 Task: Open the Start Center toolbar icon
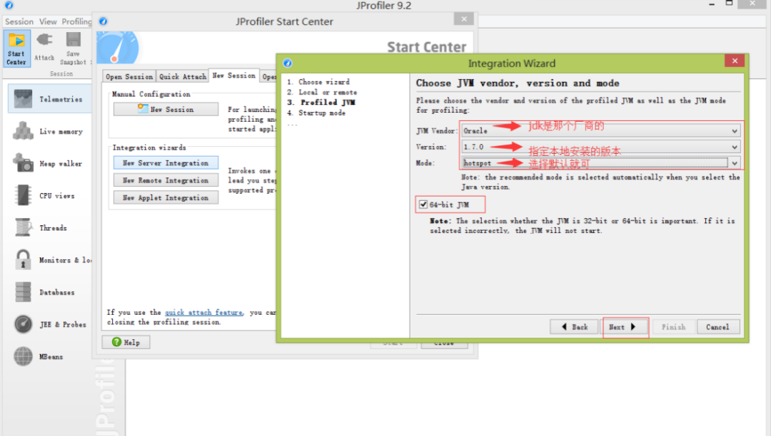(x=16, y=48)
